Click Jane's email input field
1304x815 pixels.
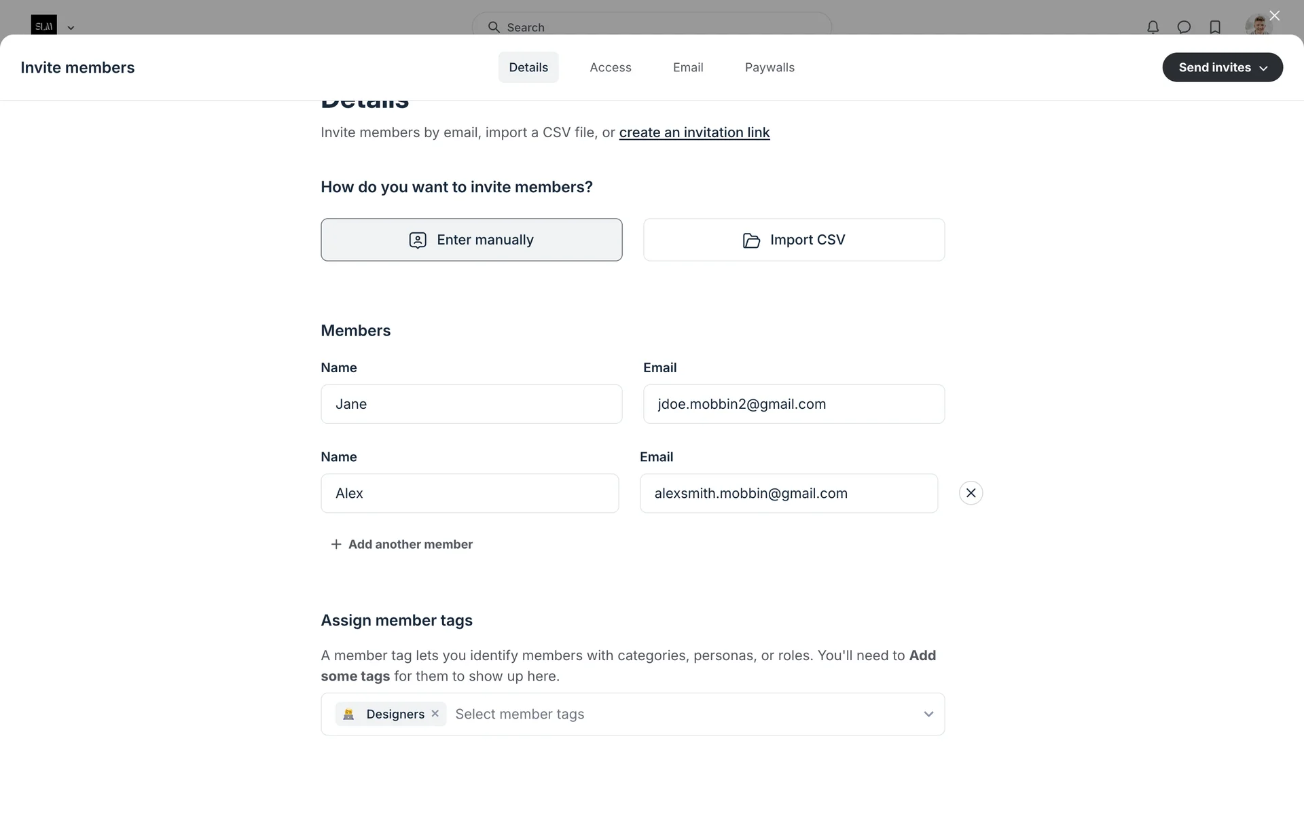[x=793, y=404]
